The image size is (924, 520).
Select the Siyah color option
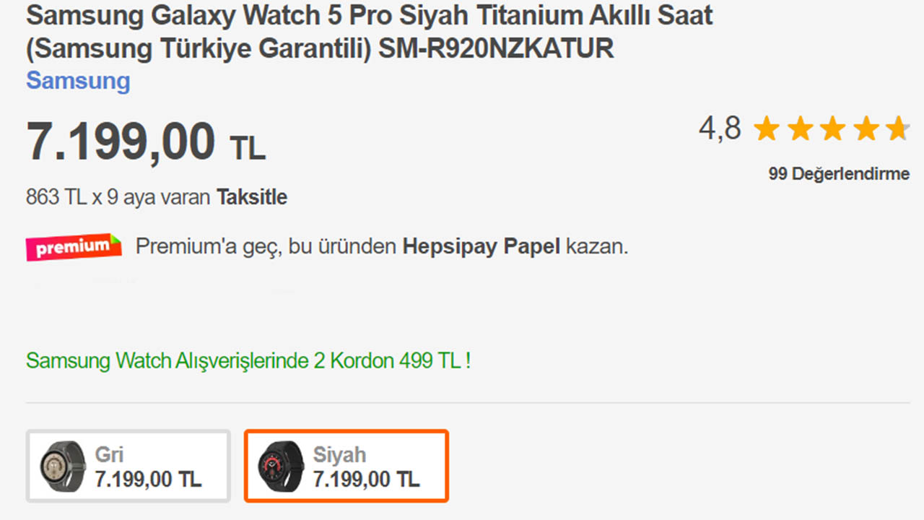point(346,466)
